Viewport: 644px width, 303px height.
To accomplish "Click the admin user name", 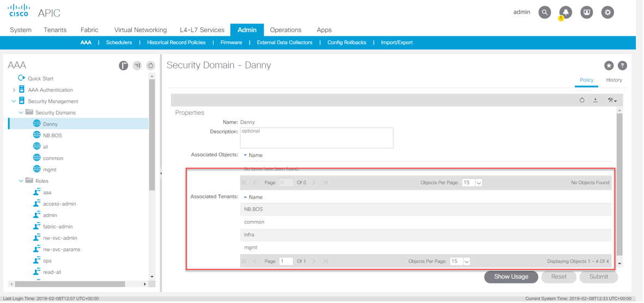I will [x=522, y=13].
